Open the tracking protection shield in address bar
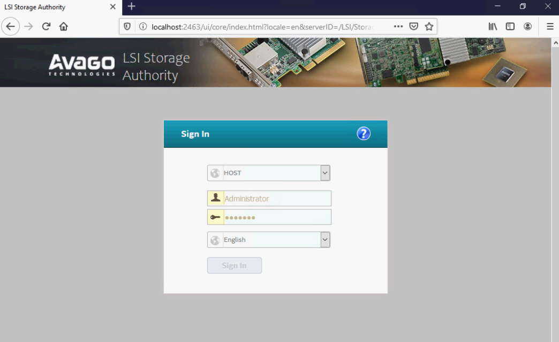The image size is (559, 342). [x=127, y=26]
